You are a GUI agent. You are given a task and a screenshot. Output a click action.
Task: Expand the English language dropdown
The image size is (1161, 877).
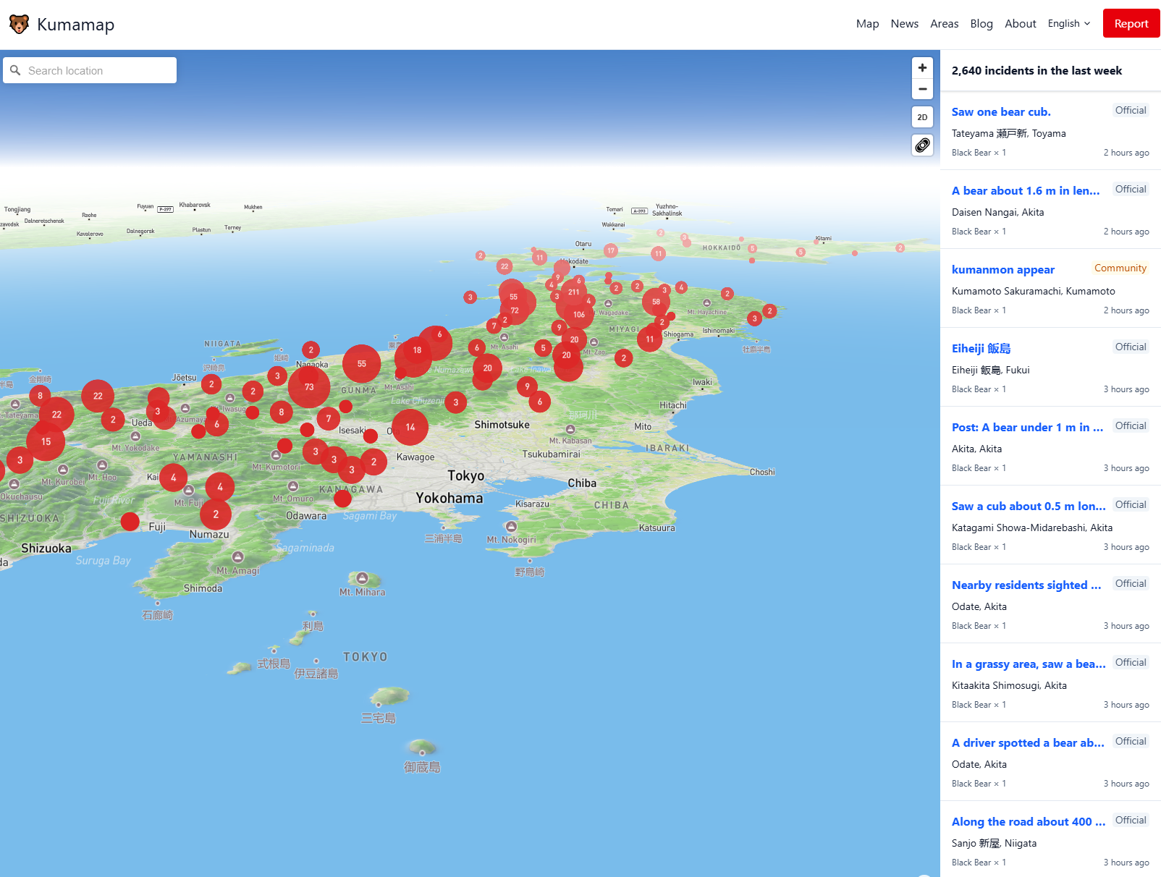(1068, 24)
